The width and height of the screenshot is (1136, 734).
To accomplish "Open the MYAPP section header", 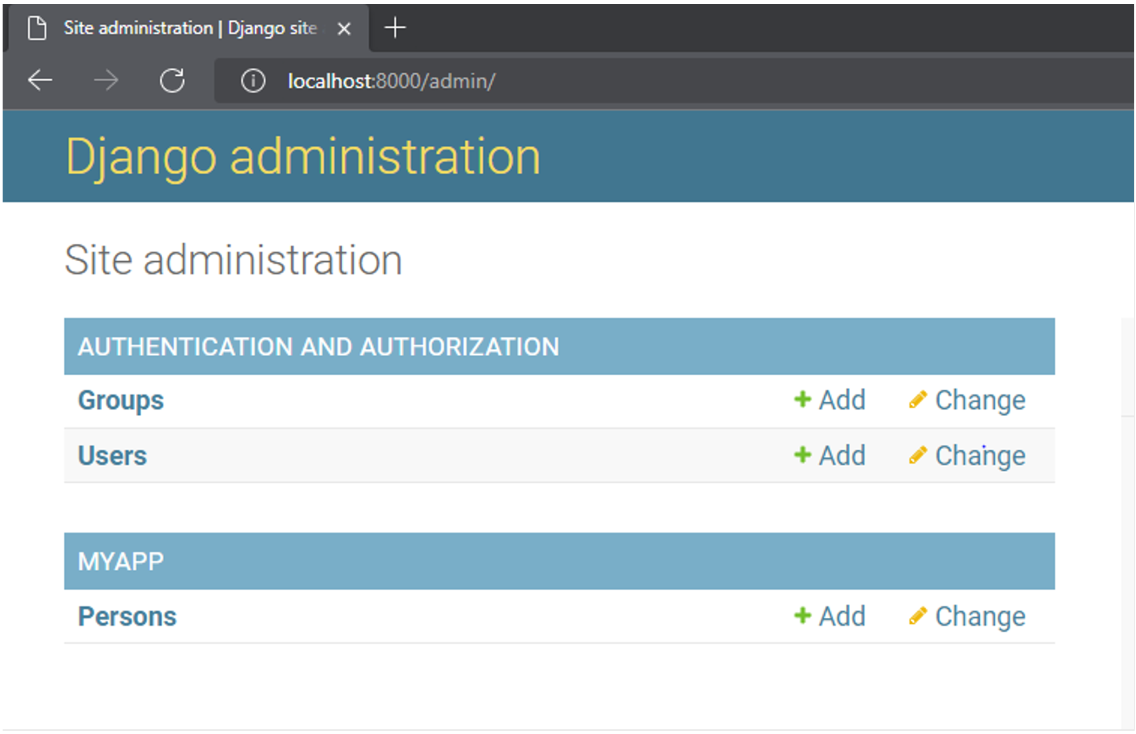I will click(x=121, y=562).
